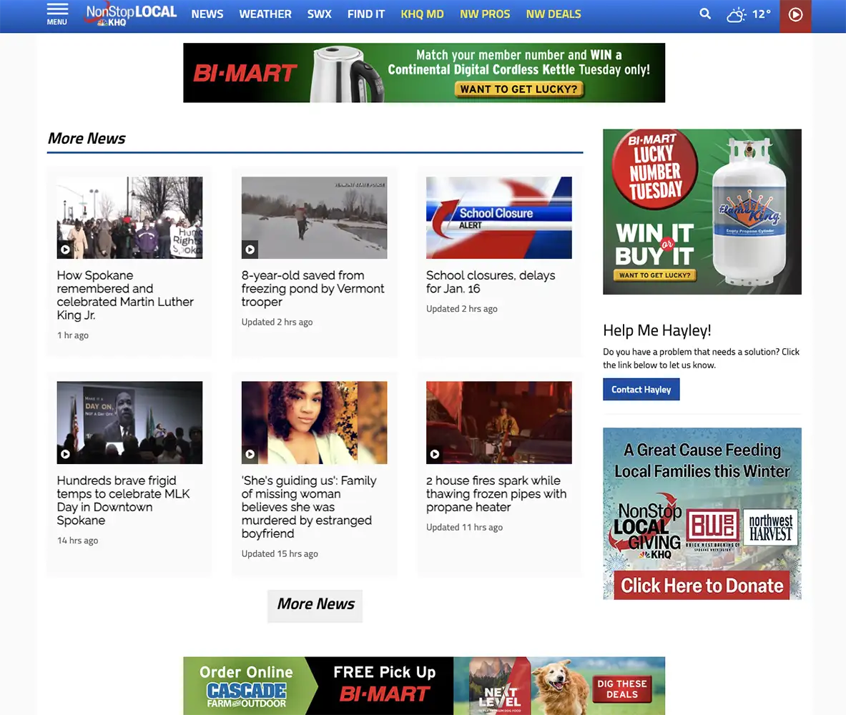This screenshot has height=715, width=846.
Task: Play video on Vermont trooper pond rescue thumbnail
Action: tap(250, 250)
